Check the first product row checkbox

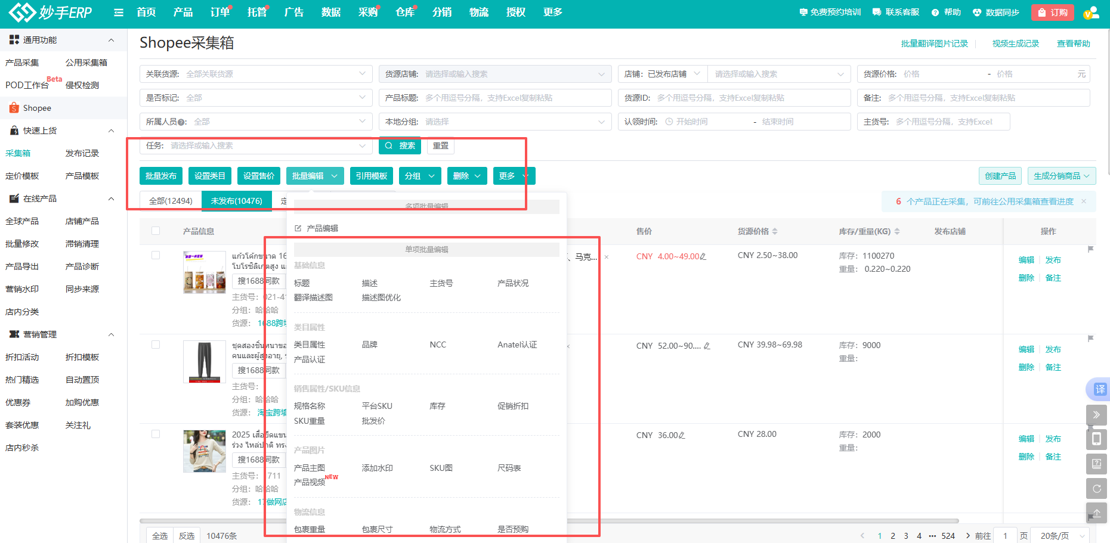(x=156, y=255)
